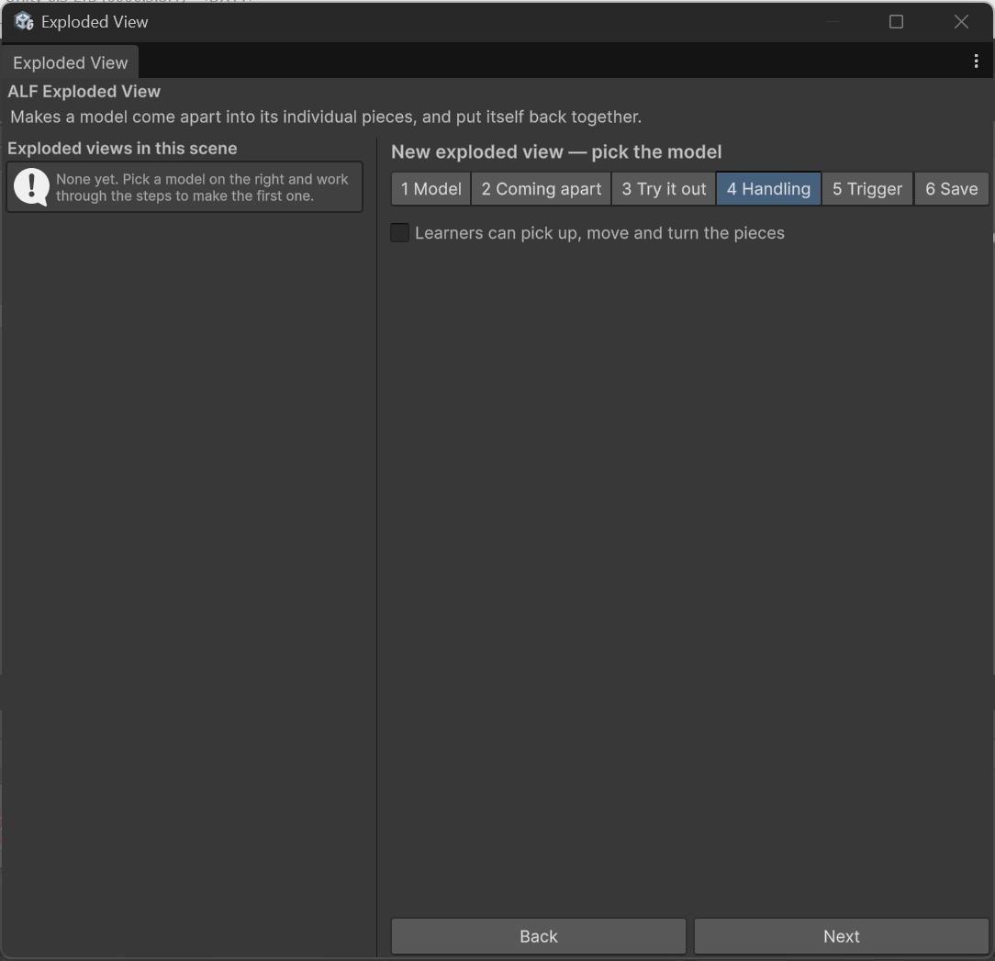Click the Unity icon in the title bar
The width and height of the screenshot is (995, 961).
click(x=24, y=22)
